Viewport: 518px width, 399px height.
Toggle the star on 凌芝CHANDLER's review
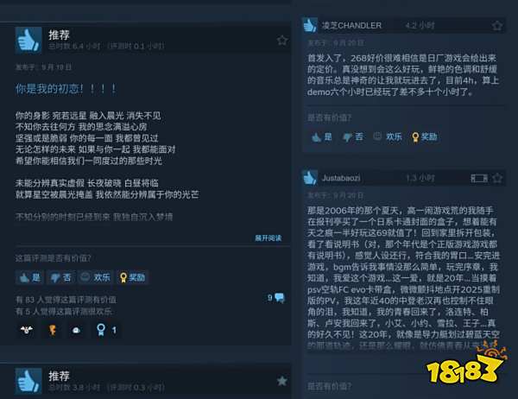(x=497, y=25)
